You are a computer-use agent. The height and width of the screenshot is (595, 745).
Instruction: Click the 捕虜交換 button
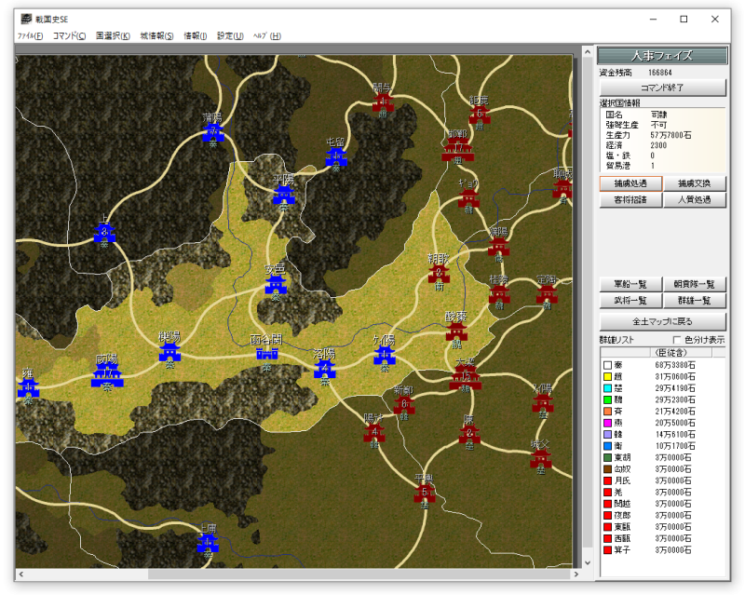point(694,183)
